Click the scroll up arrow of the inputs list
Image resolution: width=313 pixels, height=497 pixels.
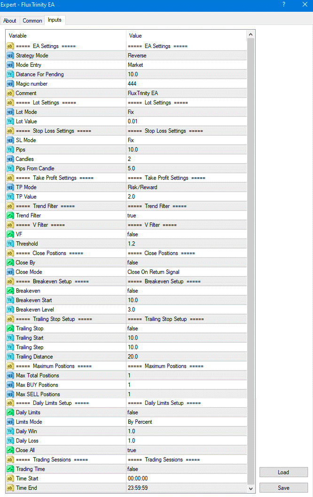coord(251,34)
